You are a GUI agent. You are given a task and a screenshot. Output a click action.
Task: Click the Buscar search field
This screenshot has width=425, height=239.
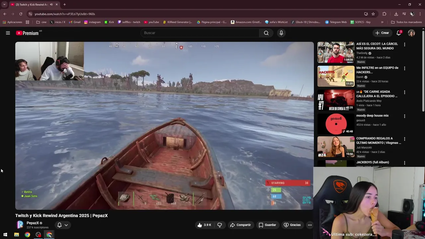tap(200, 33)
